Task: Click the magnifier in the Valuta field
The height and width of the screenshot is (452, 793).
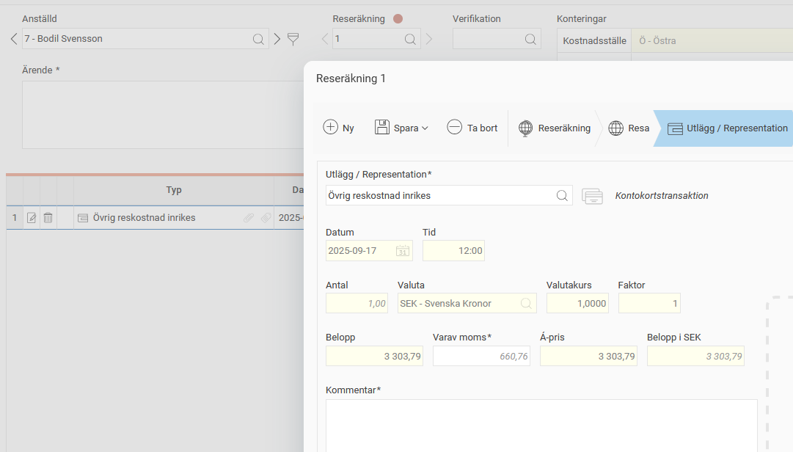Action: [526, 303]
